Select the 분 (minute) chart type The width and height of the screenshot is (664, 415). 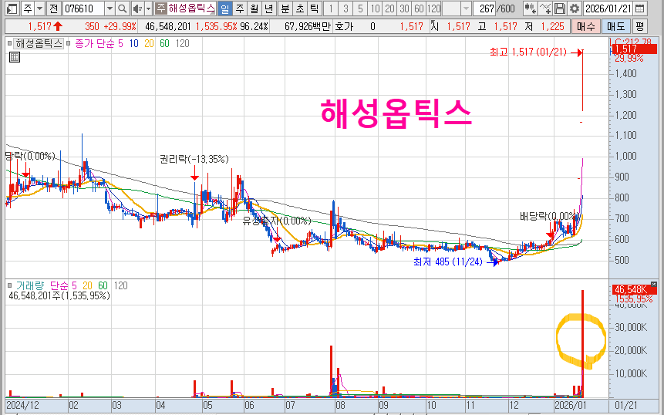pyautogui.click(x=285, y=8)
